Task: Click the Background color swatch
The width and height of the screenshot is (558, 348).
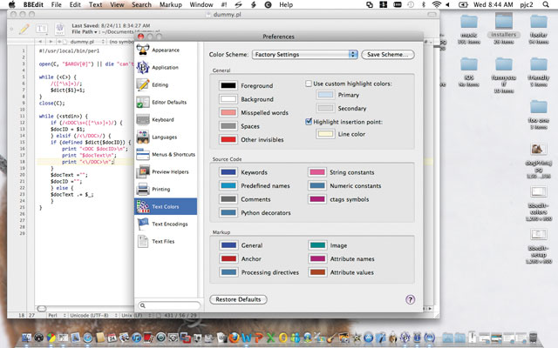Action: click(x=228, y=99)
